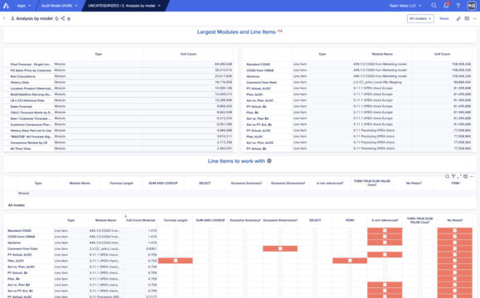This screenshot has width=480, height=298.
Task: Open the help question mark icon
Action: click(458, 6)
